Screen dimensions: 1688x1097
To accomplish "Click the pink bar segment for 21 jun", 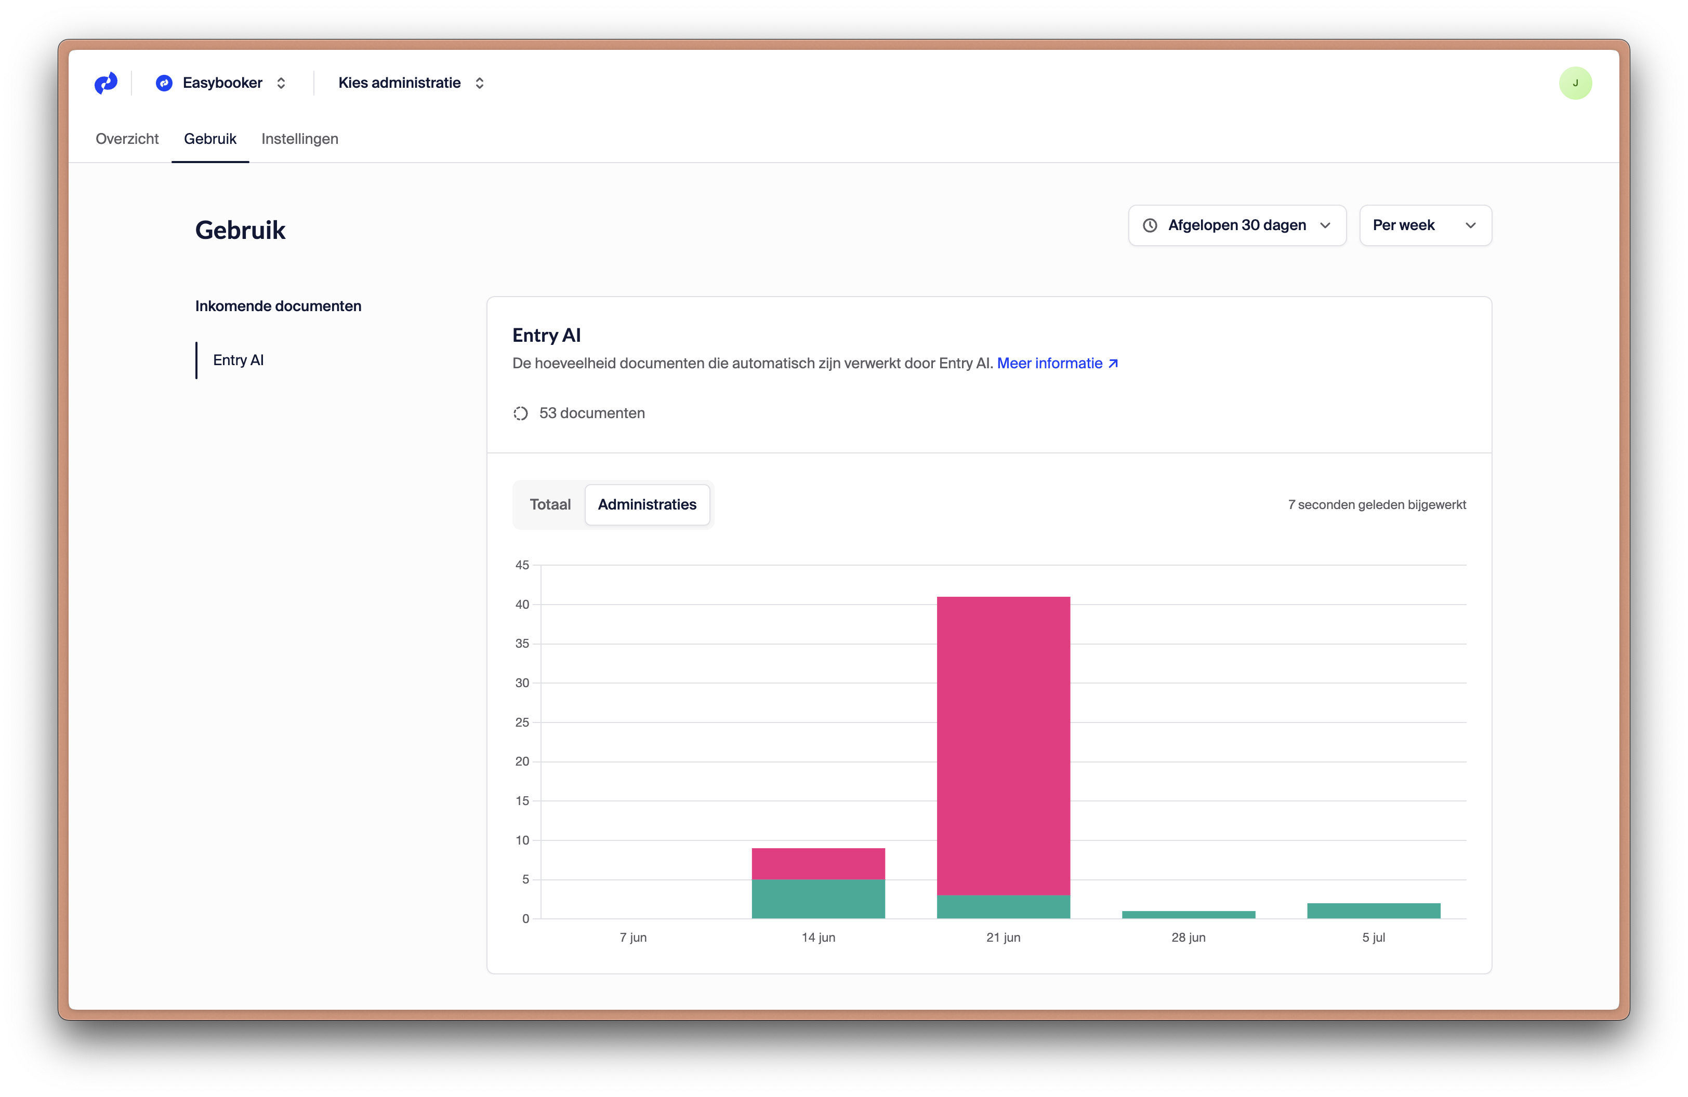I will pyautogui.click(x=1003, y=744).
